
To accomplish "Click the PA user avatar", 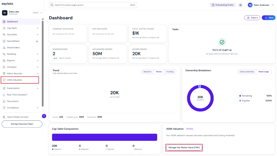I will click(250, 5).
